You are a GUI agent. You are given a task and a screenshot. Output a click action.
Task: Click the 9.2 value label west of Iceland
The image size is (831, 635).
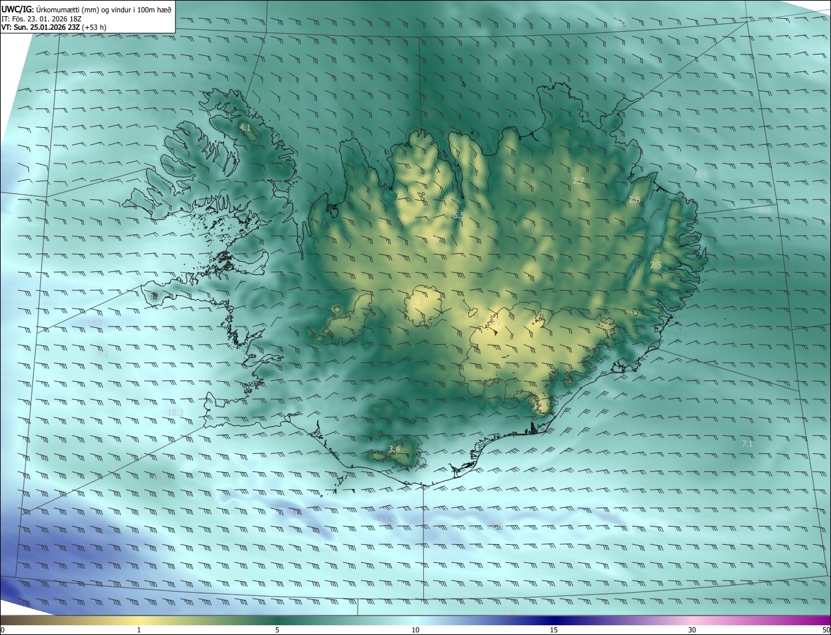(103, 354)
